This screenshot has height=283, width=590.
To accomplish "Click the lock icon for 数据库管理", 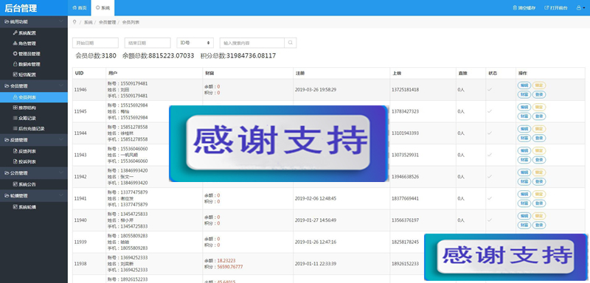I will 15,64.
